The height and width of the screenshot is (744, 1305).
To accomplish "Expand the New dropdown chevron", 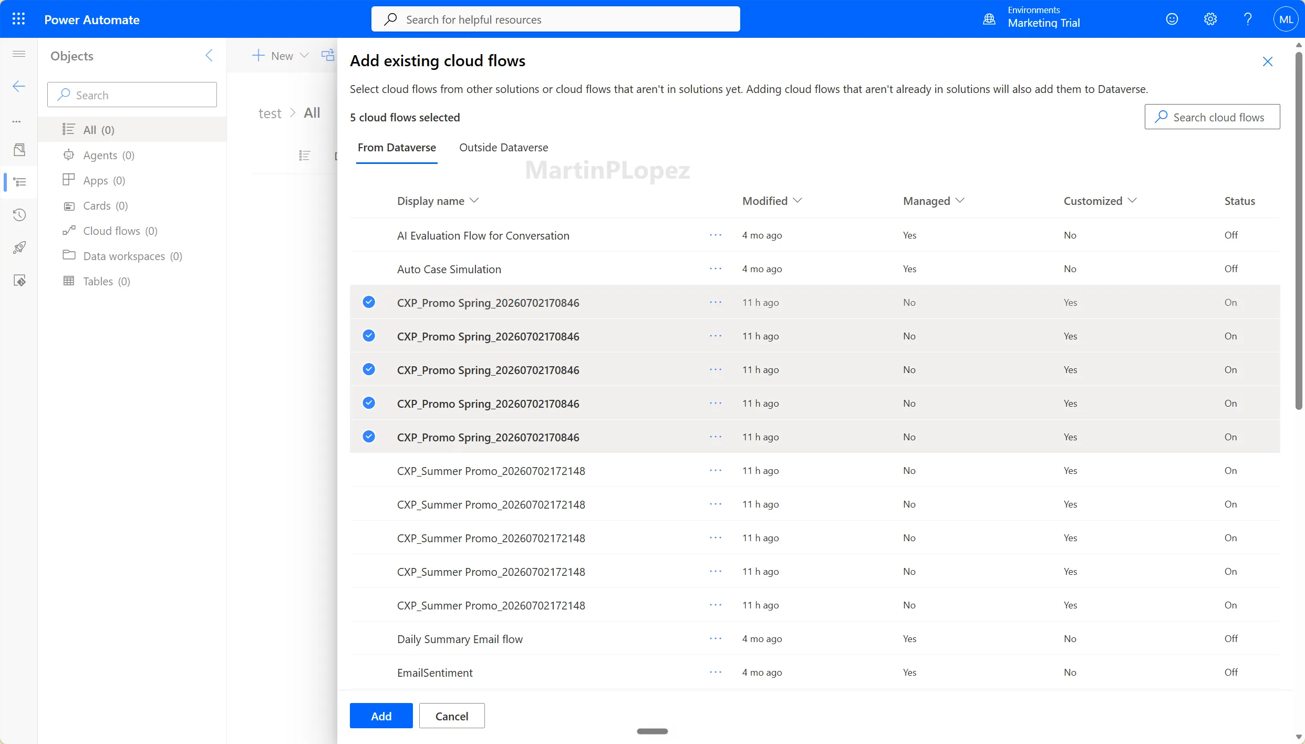I will pyautogui.click(x=304, y=56).
